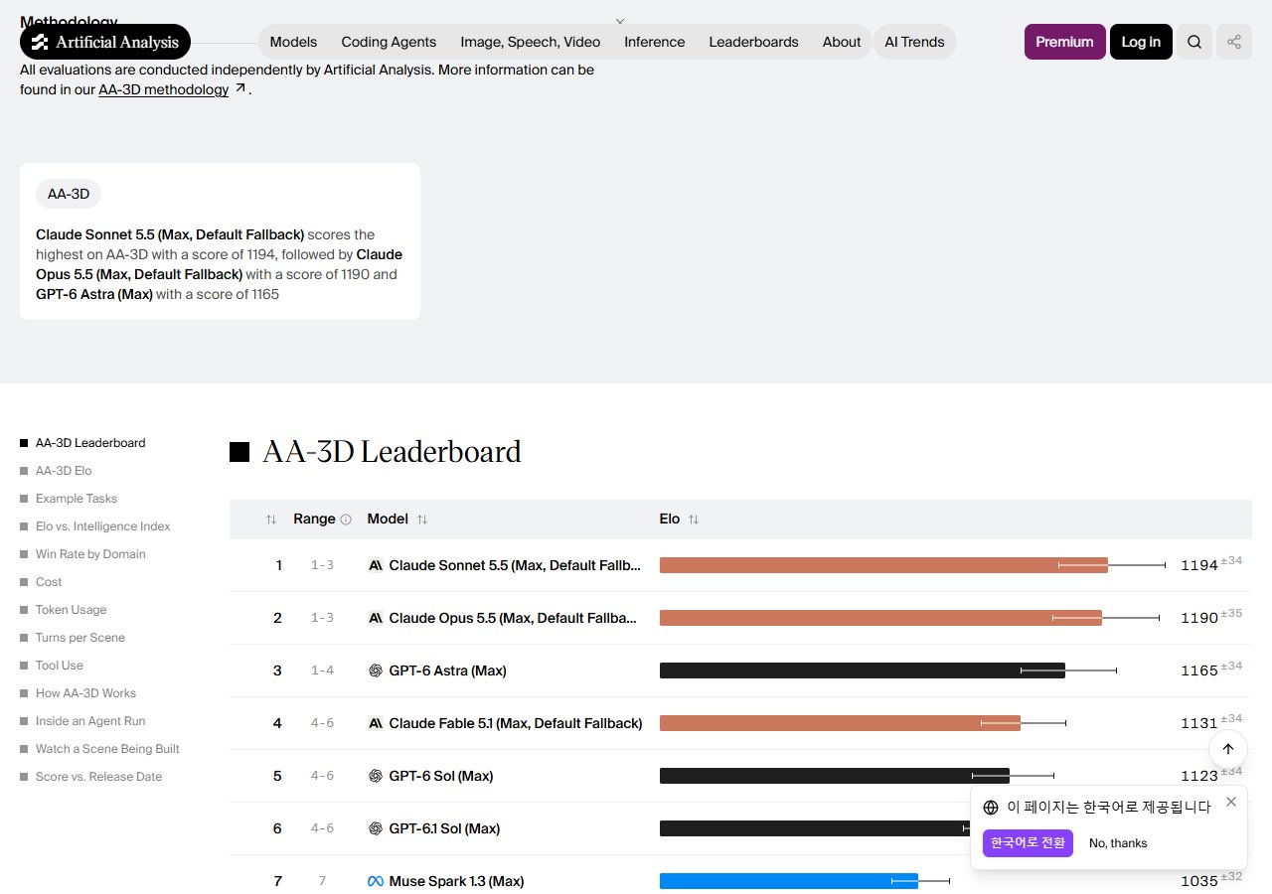Jump to Tool Use section
This screenshot has height=894, width=1272.
60,666
